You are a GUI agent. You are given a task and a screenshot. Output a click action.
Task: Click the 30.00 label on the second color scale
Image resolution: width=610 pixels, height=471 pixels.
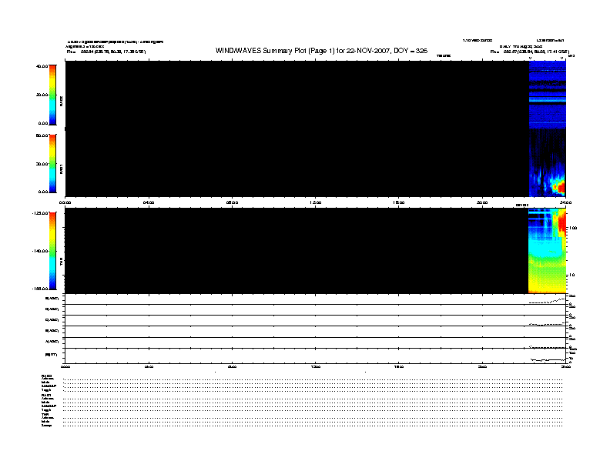click(42, 164)
